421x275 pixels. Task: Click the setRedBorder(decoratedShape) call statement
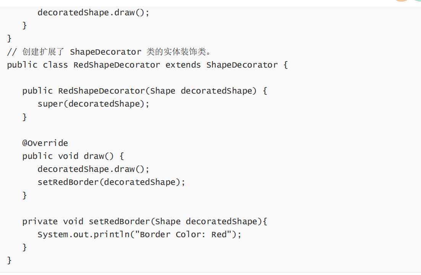(x=112, y=182)
